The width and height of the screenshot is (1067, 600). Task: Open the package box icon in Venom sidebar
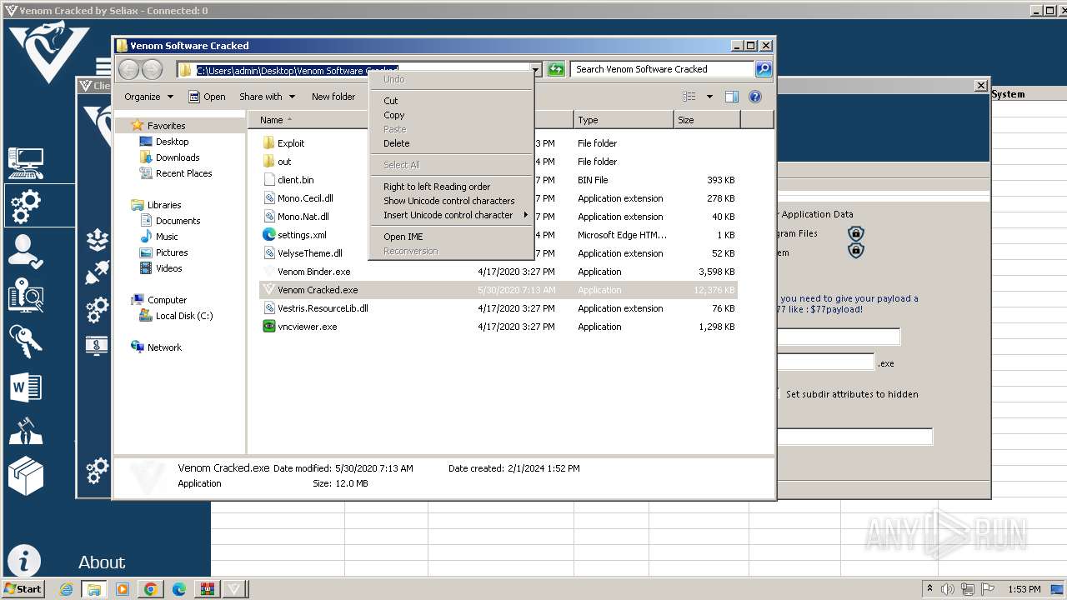(25, 476)
